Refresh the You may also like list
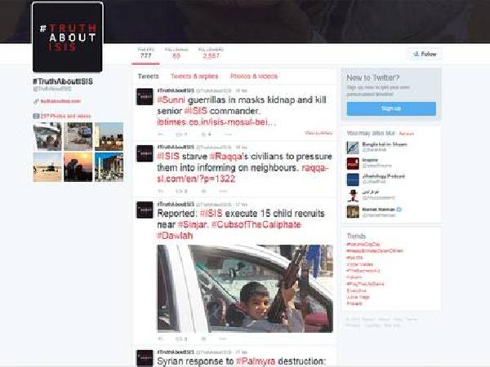490x367 pixels. click(407, 134)
